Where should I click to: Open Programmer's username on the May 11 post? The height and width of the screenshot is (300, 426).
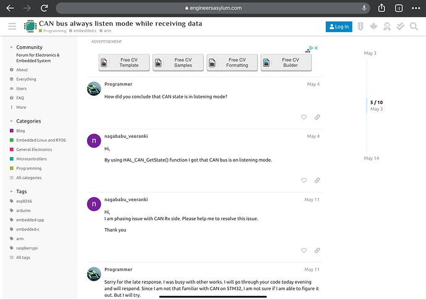tap(119, 270)
